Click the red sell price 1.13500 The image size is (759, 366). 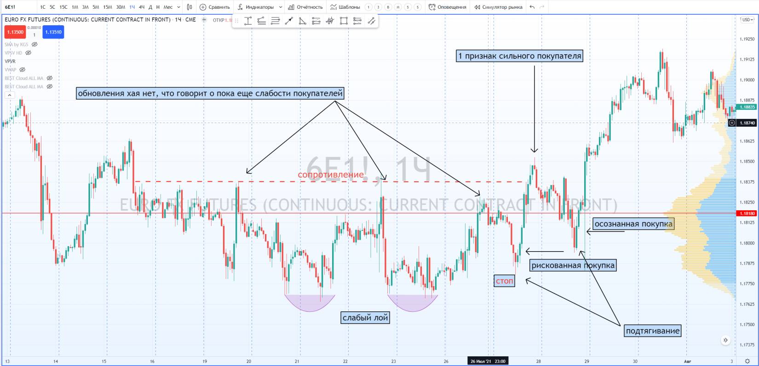(15, 32)
